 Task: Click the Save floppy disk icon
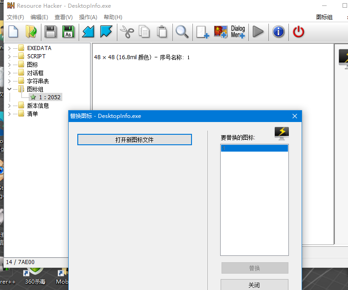click(x=50, y=32)
